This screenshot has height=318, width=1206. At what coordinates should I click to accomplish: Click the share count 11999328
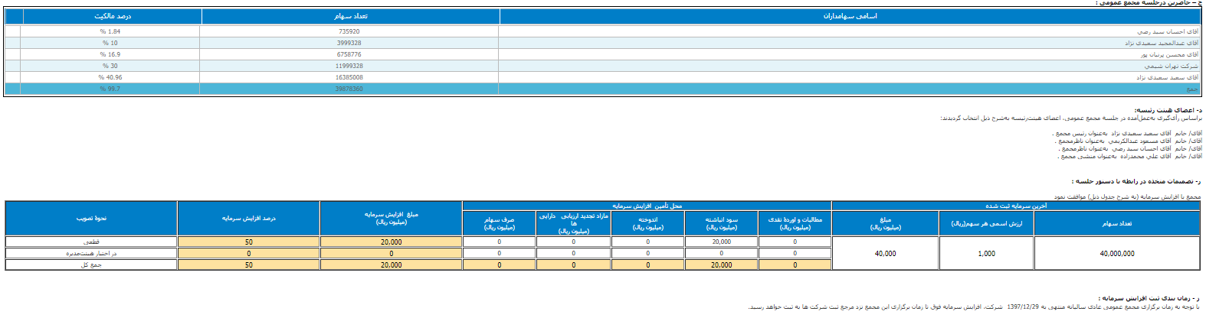pyautogui.click(x=349, y=66)
